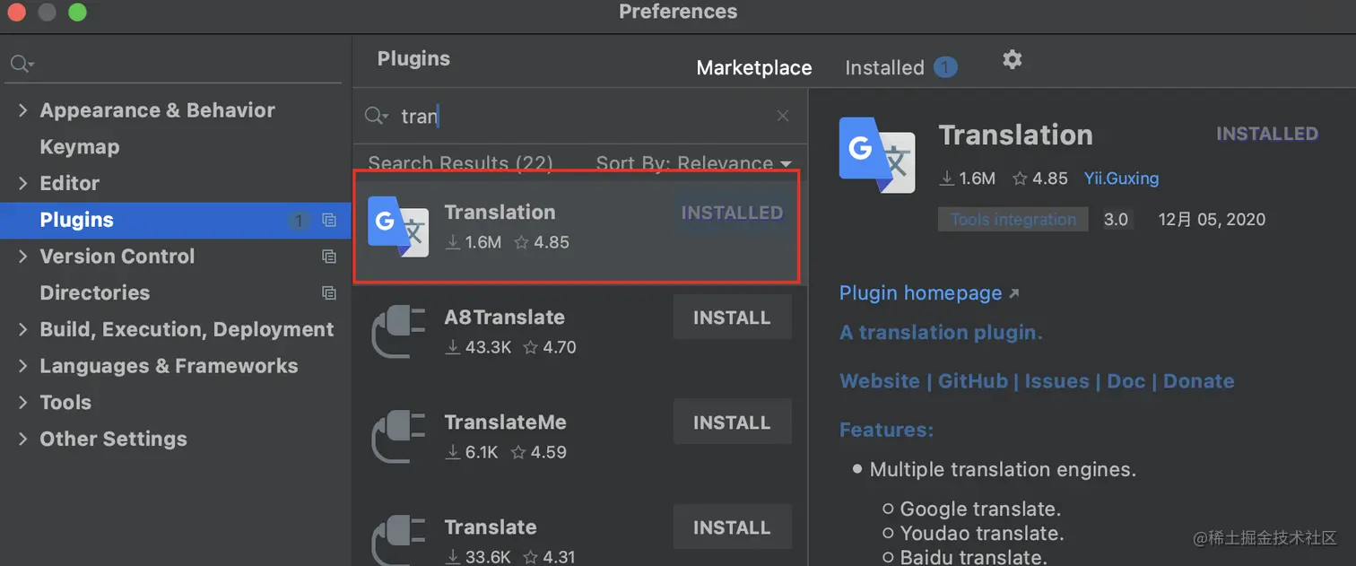This screenshot has height=566, width=1356.
Task: Click the Search Results (22) label
Action: tap(460, 163)
